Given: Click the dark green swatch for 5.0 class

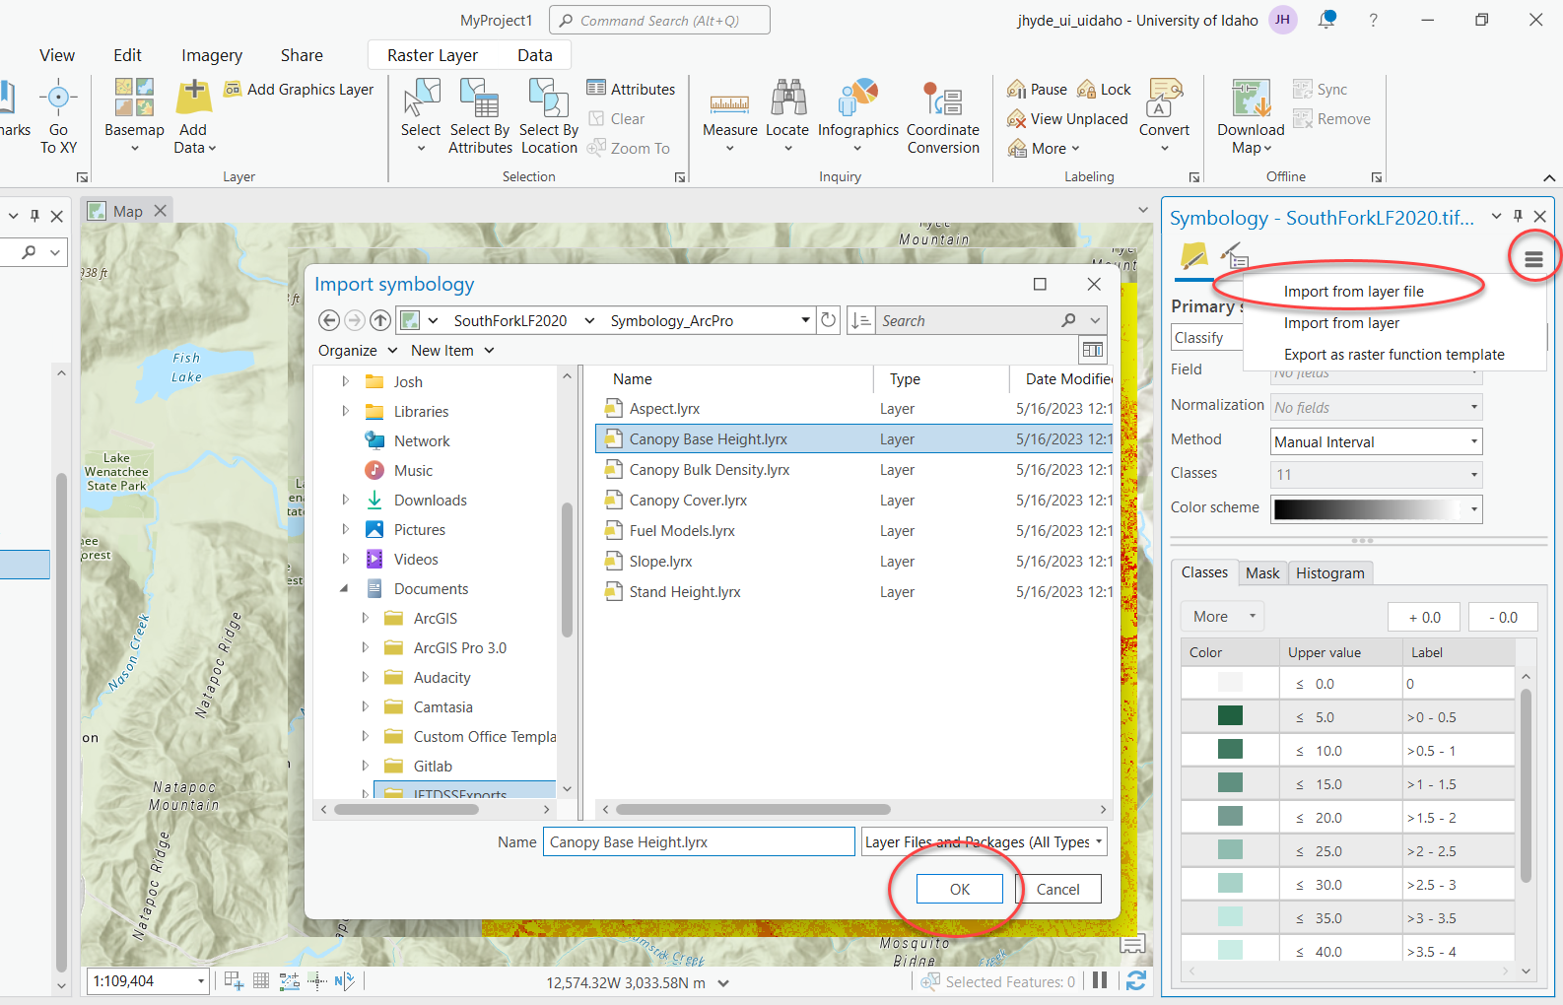Looking at the screenshot, I should 1230,716.
